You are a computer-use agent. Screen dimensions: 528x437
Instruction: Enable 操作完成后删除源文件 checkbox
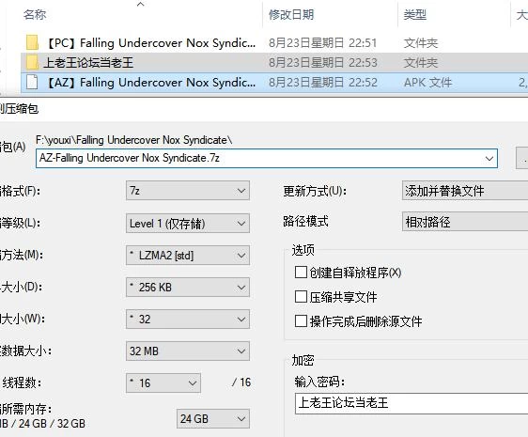point(301,321)
